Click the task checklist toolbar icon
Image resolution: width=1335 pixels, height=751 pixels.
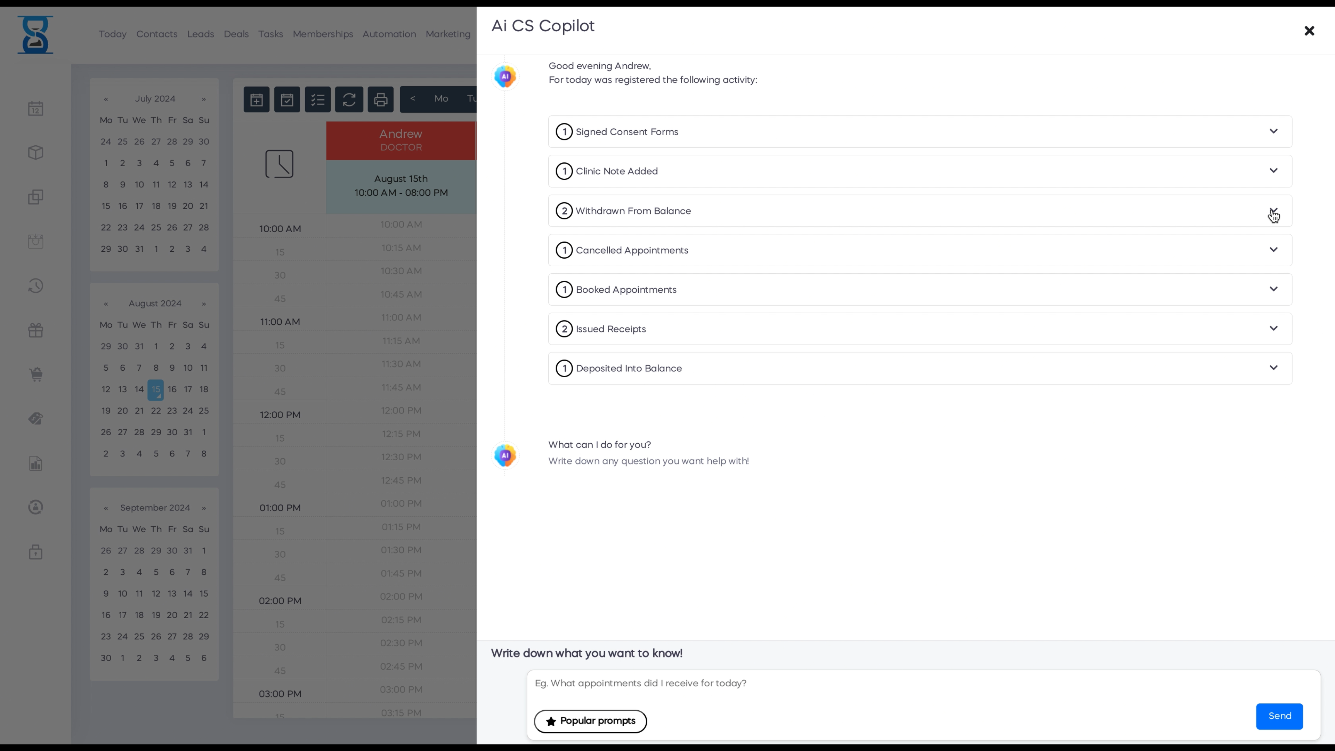click(318, 99)
